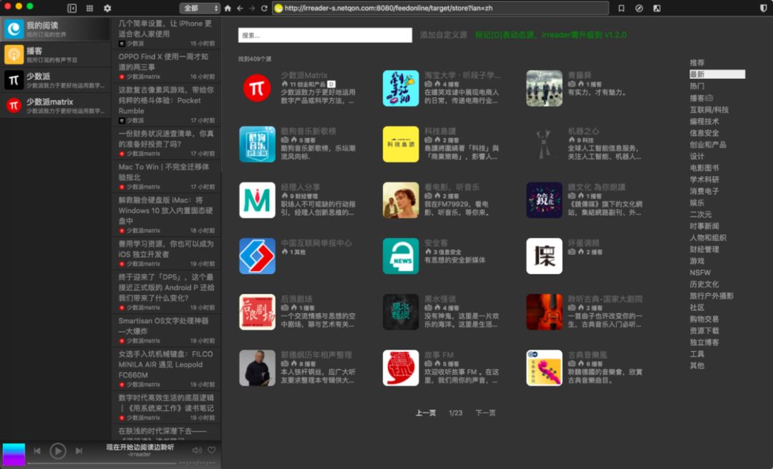
Task: Open 淘宝大学 source icon
Action: (x=401, y=88)
